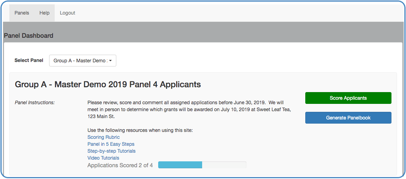The width and height of the screenshot is (406, 179).
Task: Click the empty portion of progress bar
Action: click(224, 165)
